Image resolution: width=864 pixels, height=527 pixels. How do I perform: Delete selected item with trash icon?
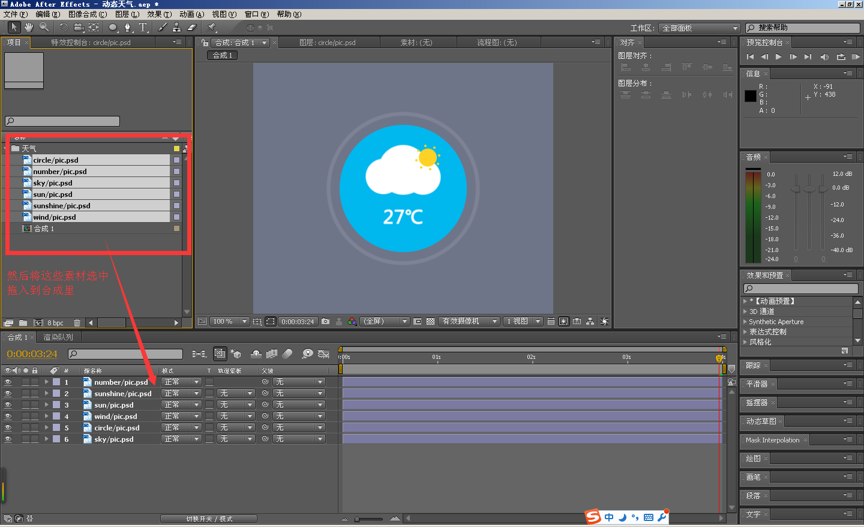tap(77, 323)
